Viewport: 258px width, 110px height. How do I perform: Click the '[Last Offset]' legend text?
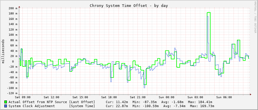[x=82, y=102]
